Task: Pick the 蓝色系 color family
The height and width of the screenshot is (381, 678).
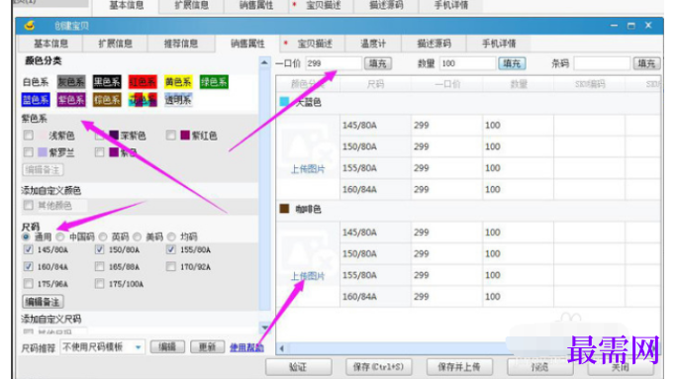Action: tap(36, 100)
